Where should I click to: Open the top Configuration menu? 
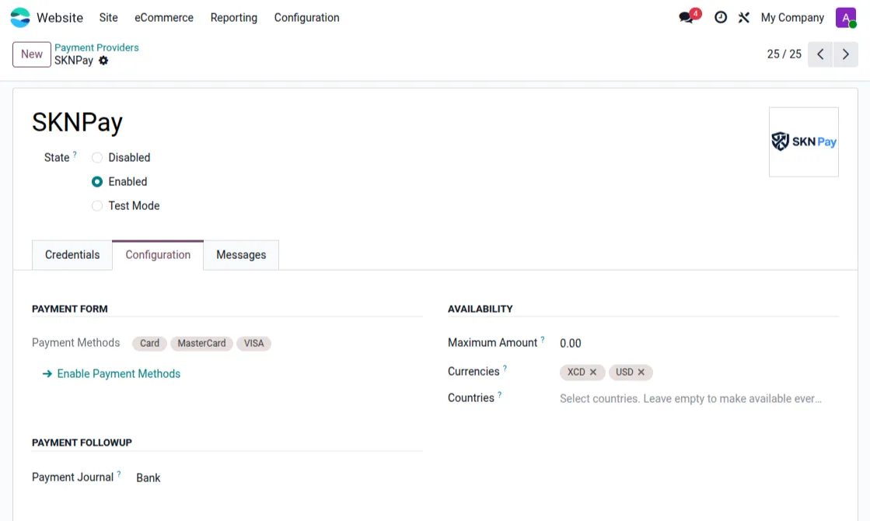click(x=306, y=18)
